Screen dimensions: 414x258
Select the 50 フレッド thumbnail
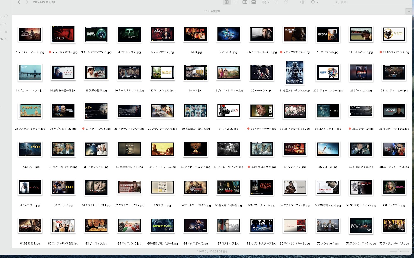[x=63, y=187]
